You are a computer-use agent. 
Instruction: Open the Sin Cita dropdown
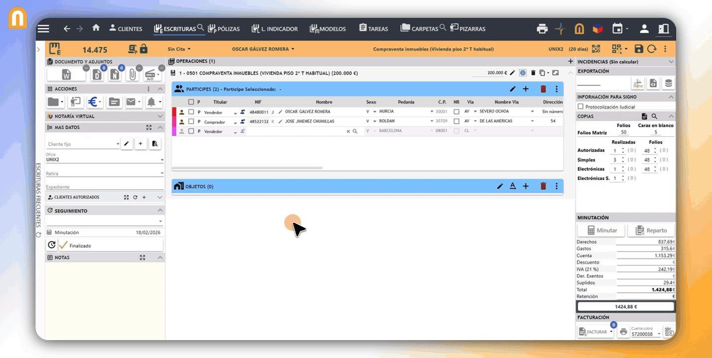point(179,49)
